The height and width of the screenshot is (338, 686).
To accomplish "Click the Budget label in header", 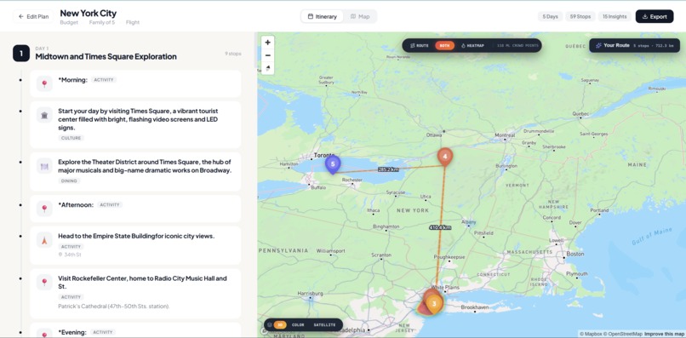I will pos(69,22).
